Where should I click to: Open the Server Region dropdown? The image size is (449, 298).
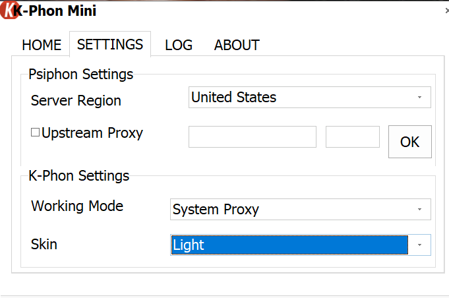click(419, 98)
